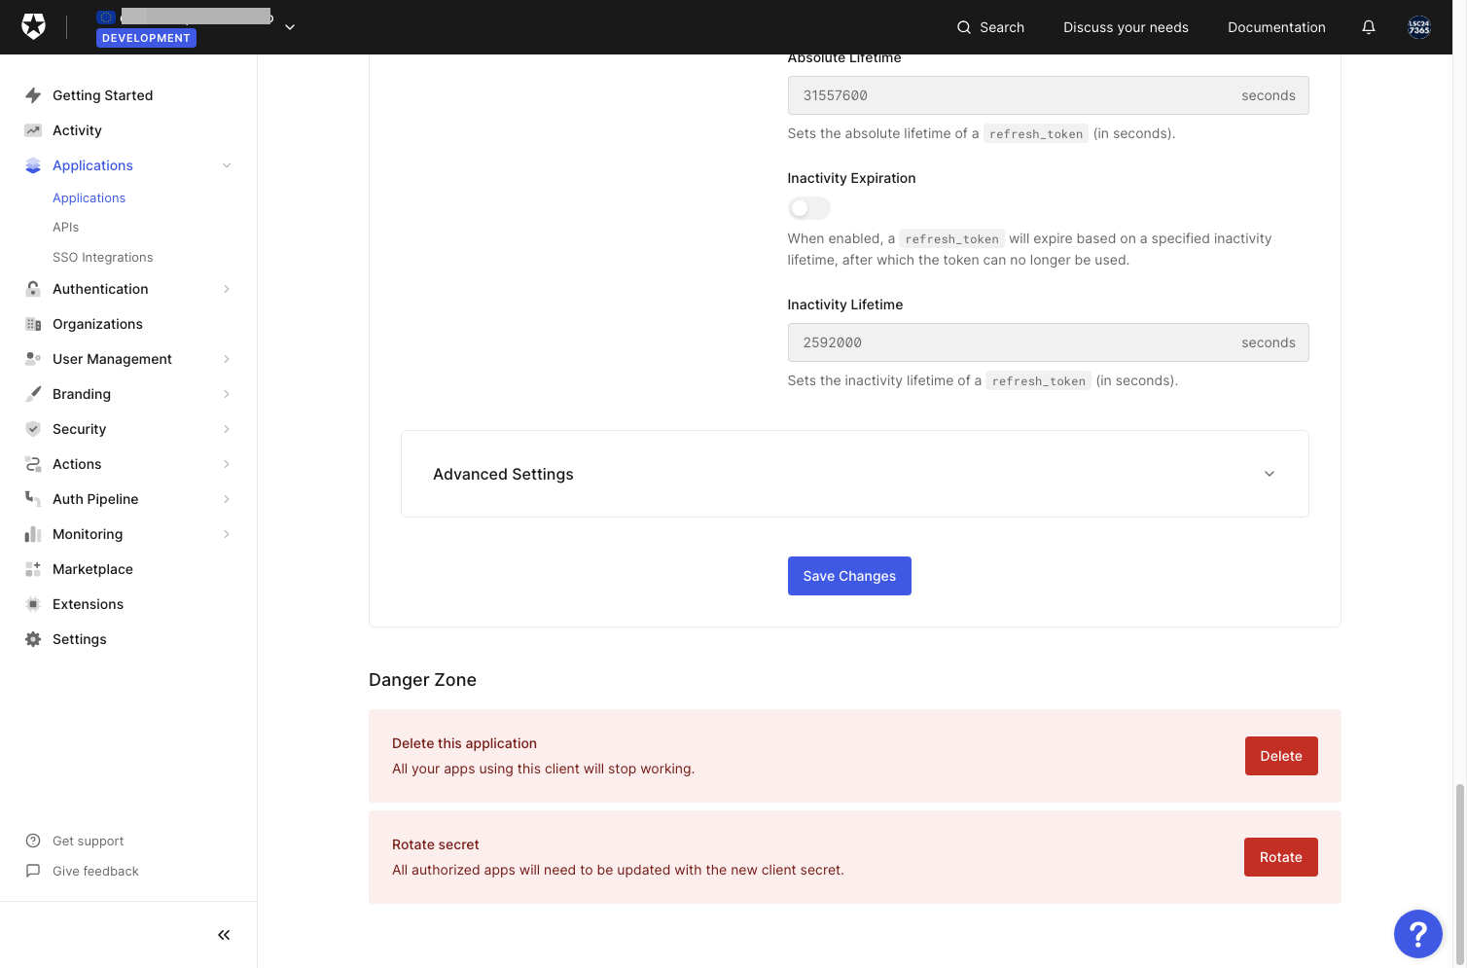
Task: Click the User Management people icon
Action: [33, 359]
